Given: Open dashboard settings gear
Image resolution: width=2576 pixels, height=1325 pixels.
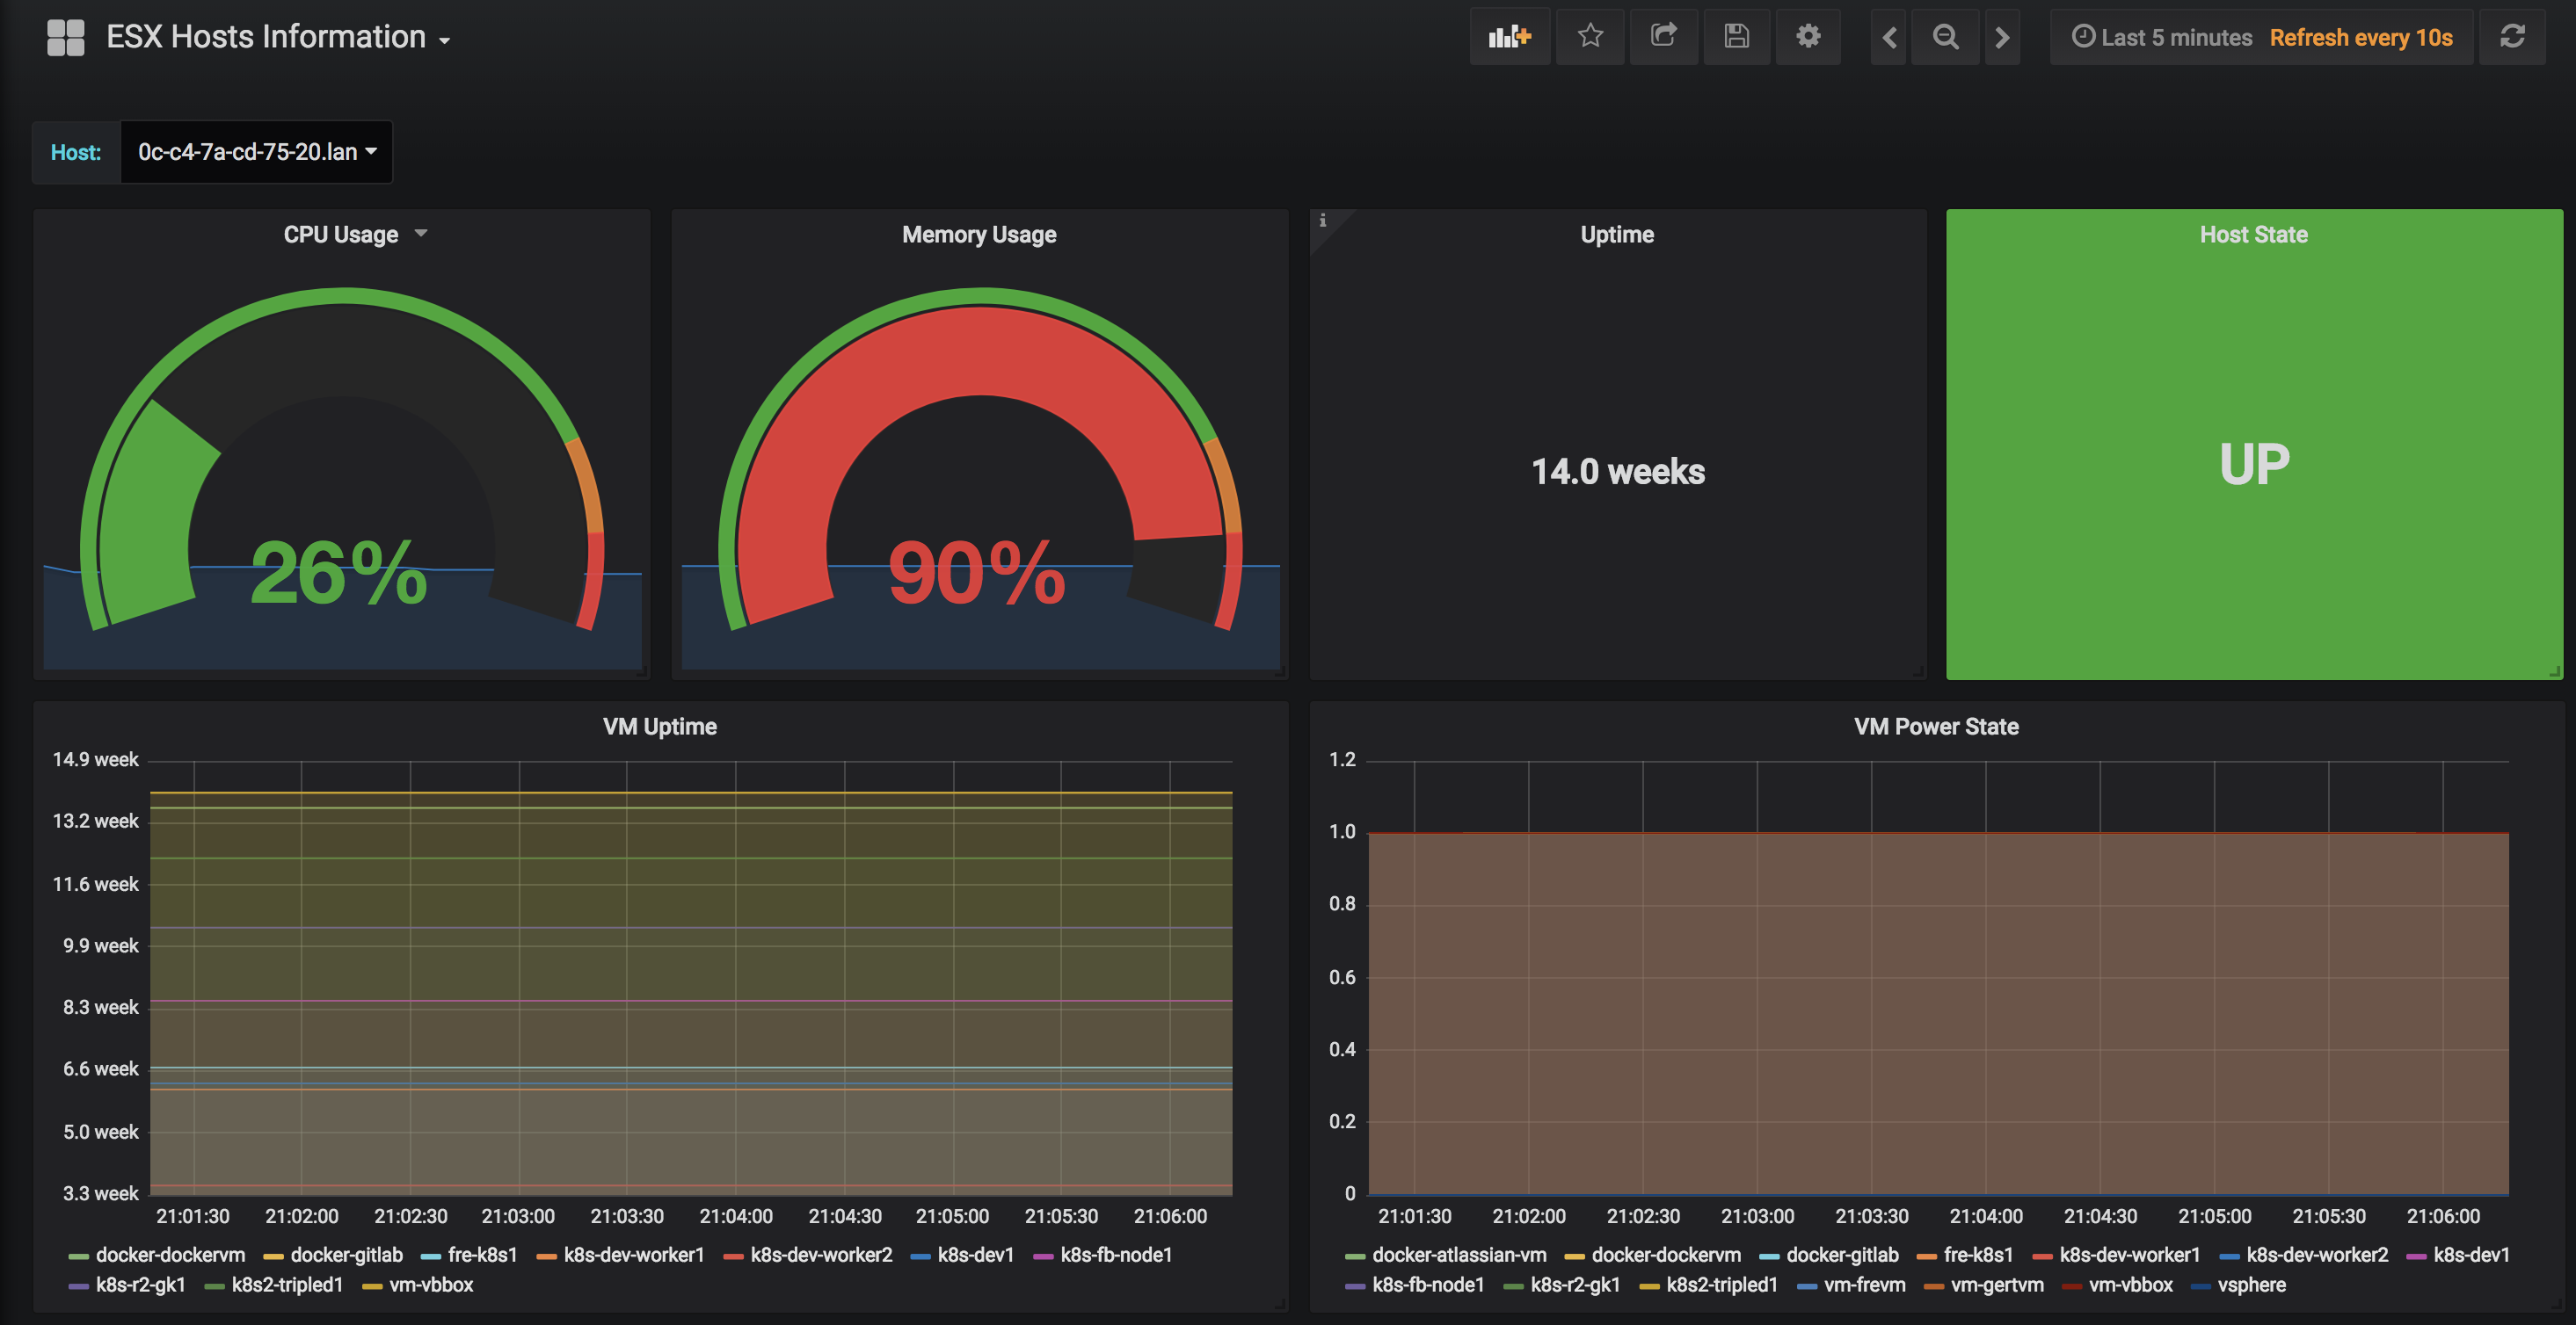Looking at the screenshot, I should (x=1807, y=37).
